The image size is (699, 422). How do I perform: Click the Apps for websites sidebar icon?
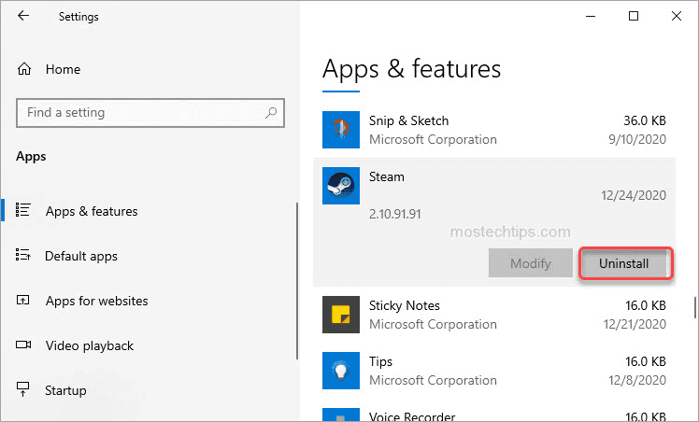point(22,300)
